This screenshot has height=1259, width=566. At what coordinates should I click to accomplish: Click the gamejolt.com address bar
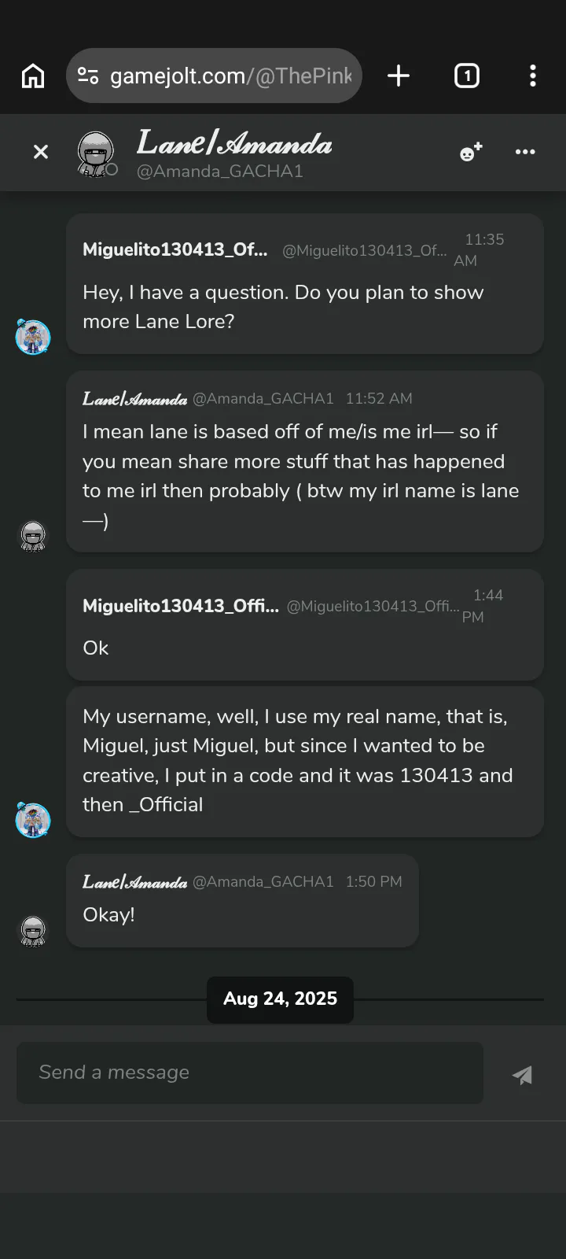(x=230, y=76)
